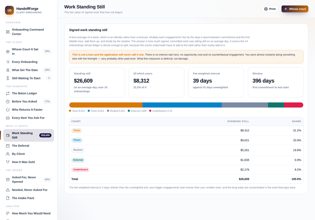Click the Fee-weighted interval 39 days card

pos(216,82)
